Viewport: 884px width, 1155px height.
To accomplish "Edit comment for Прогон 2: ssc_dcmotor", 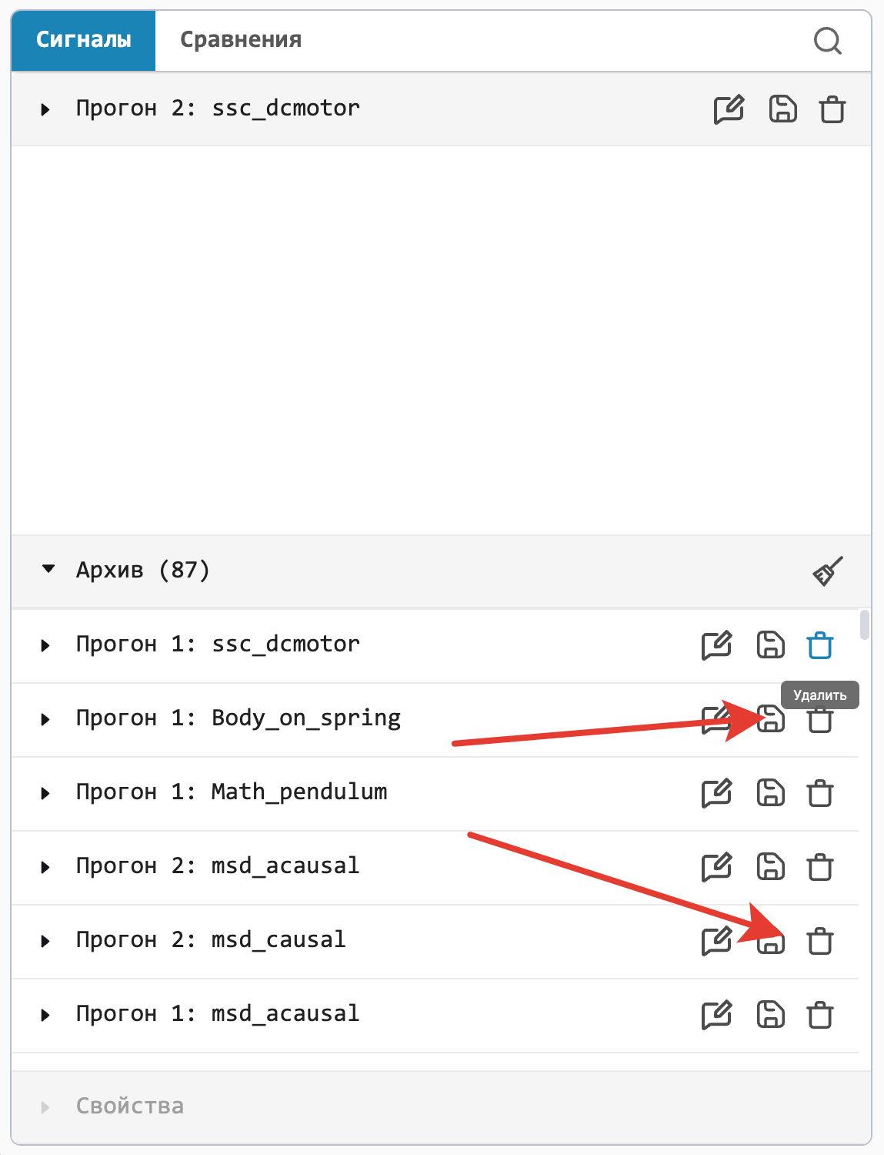I will [x=729, y=109].
